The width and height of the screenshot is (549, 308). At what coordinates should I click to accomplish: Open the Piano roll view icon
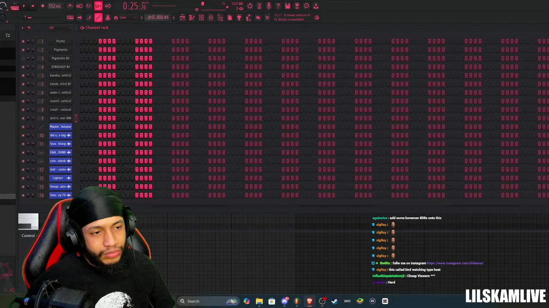point(192,18)
